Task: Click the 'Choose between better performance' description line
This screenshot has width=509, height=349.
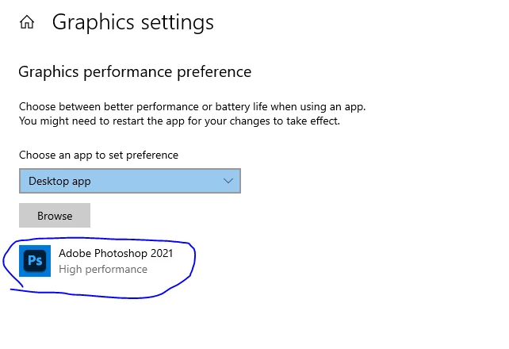Action: click(192, 107)
